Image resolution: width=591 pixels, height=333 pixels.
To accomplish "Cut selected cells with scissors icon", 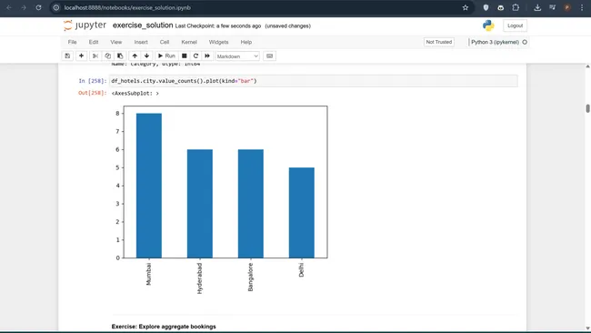I will (x=95, y=55).
